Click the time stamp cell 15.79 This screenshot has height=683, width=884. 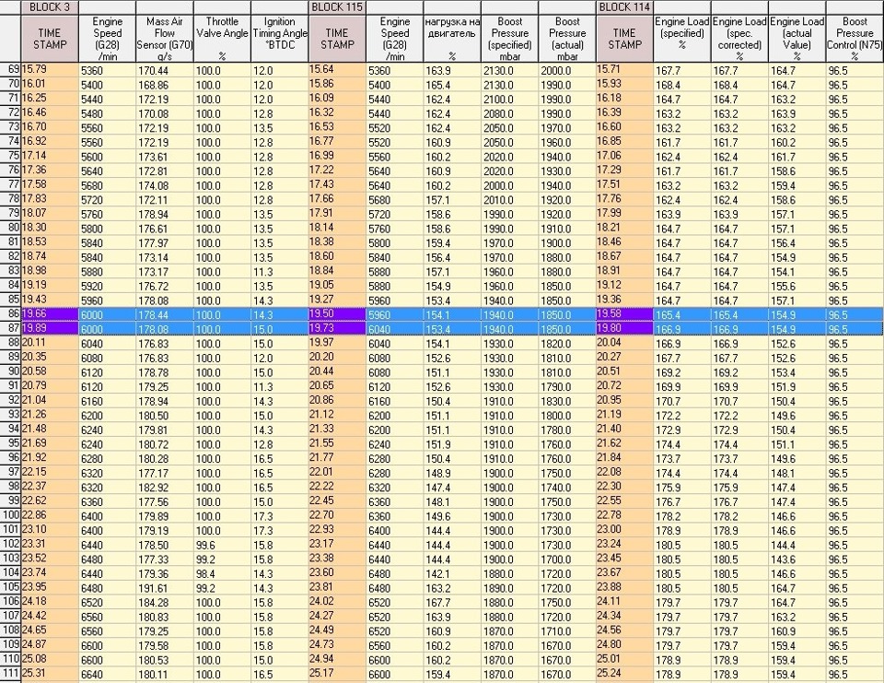pos(50,69)
